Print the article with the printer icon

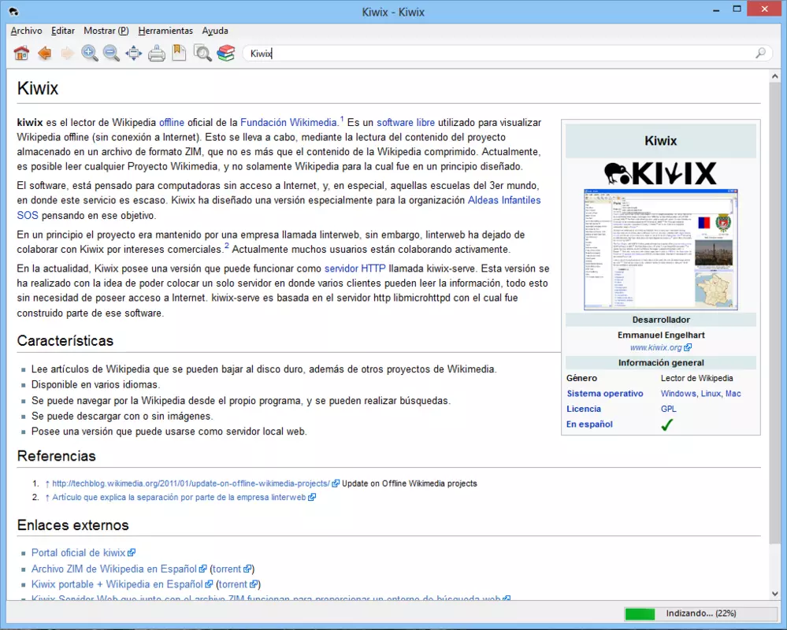pos(157,54)
